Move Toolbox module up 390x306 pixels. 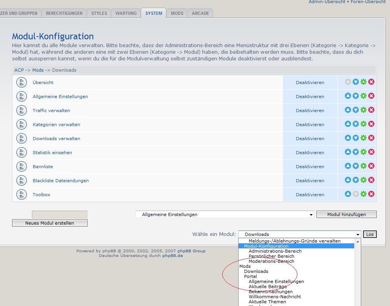pos(348,194)
